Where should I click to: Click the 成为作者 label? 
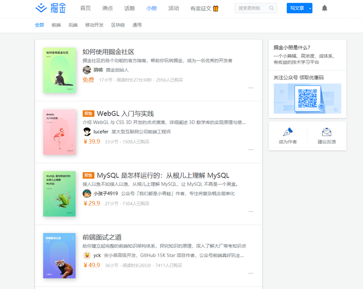click(288, 142)
